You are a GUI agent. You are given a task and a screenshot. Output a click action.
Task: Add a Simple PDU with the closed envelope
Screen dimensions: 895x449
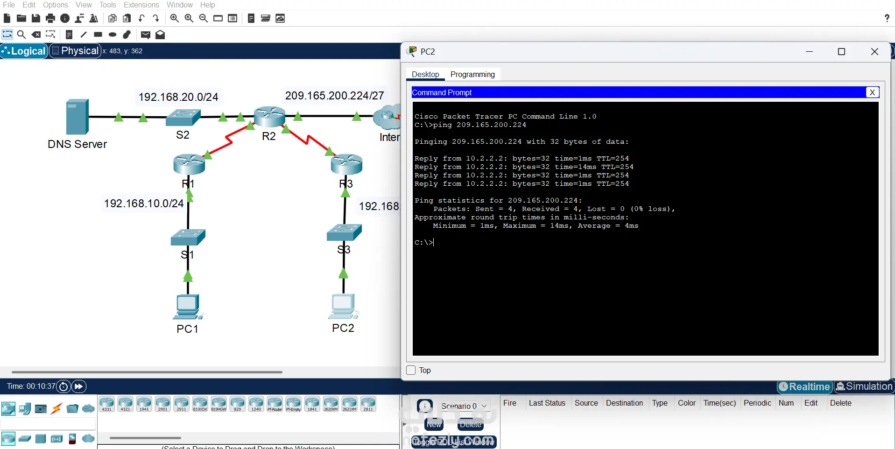tap(146, 35)
